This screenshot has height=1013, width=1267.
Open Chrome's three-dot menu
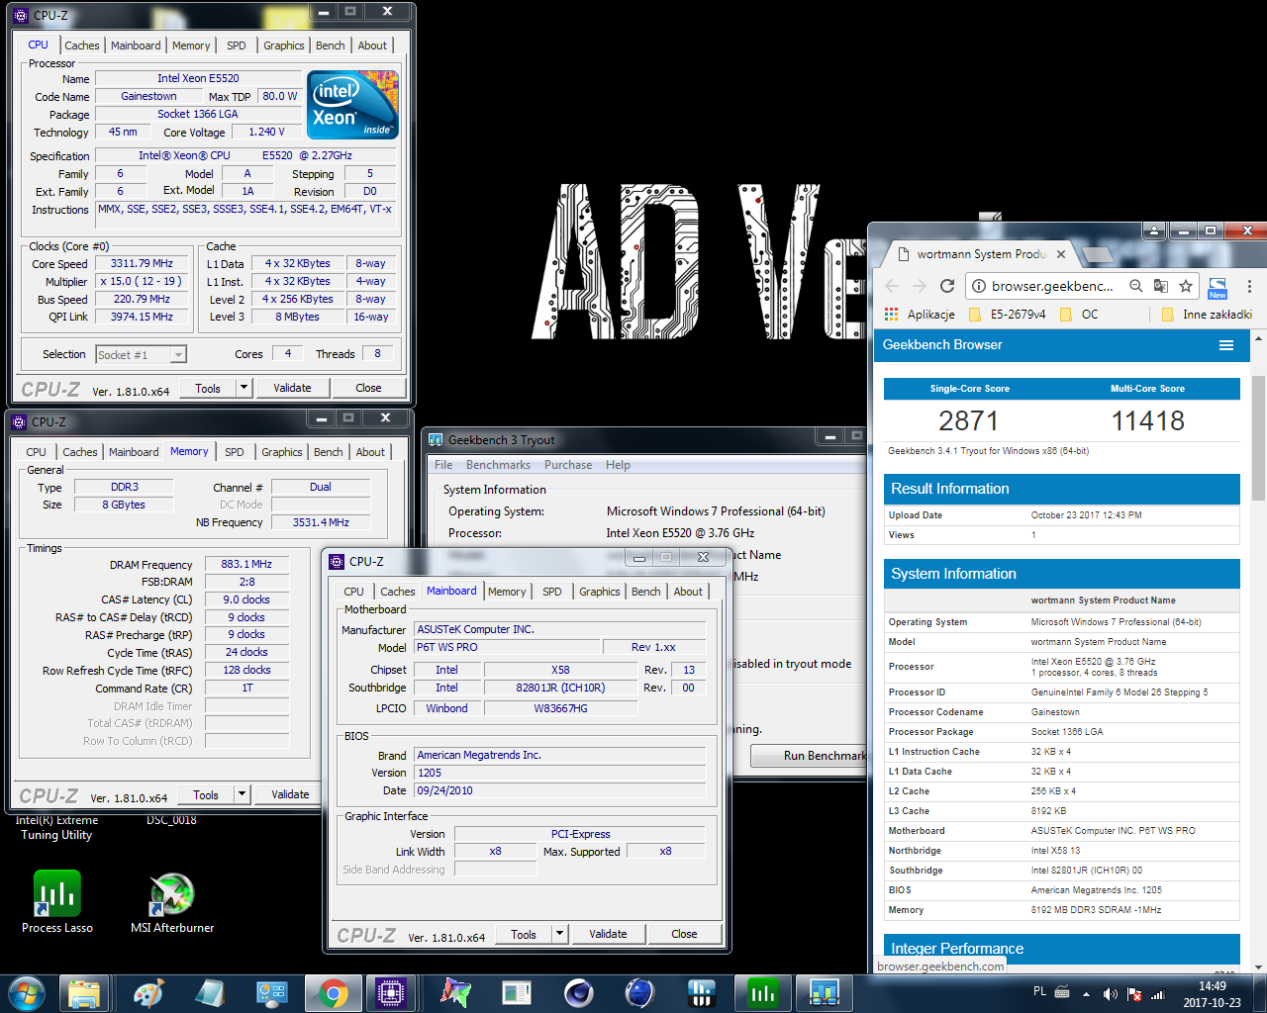click(1249, 286)
